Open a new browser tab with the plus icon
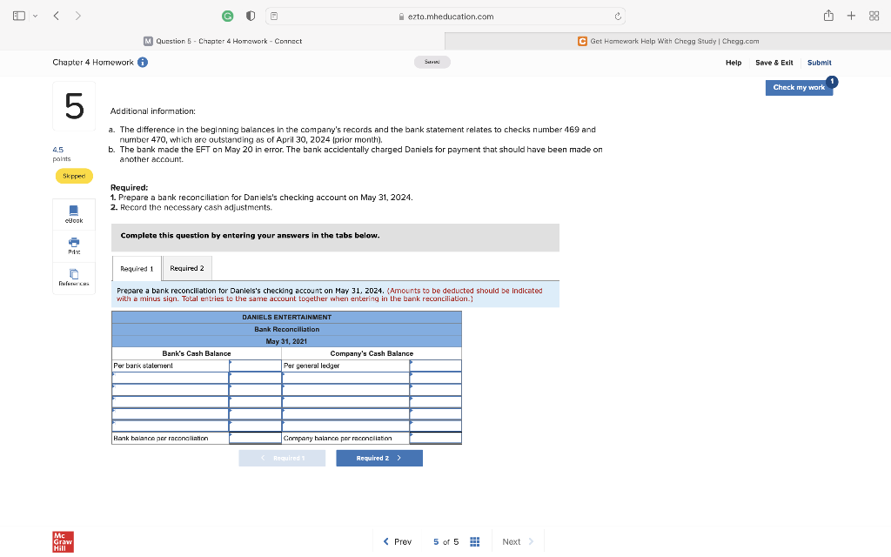This screenshot has width=891, height=557. pos(851,15)
